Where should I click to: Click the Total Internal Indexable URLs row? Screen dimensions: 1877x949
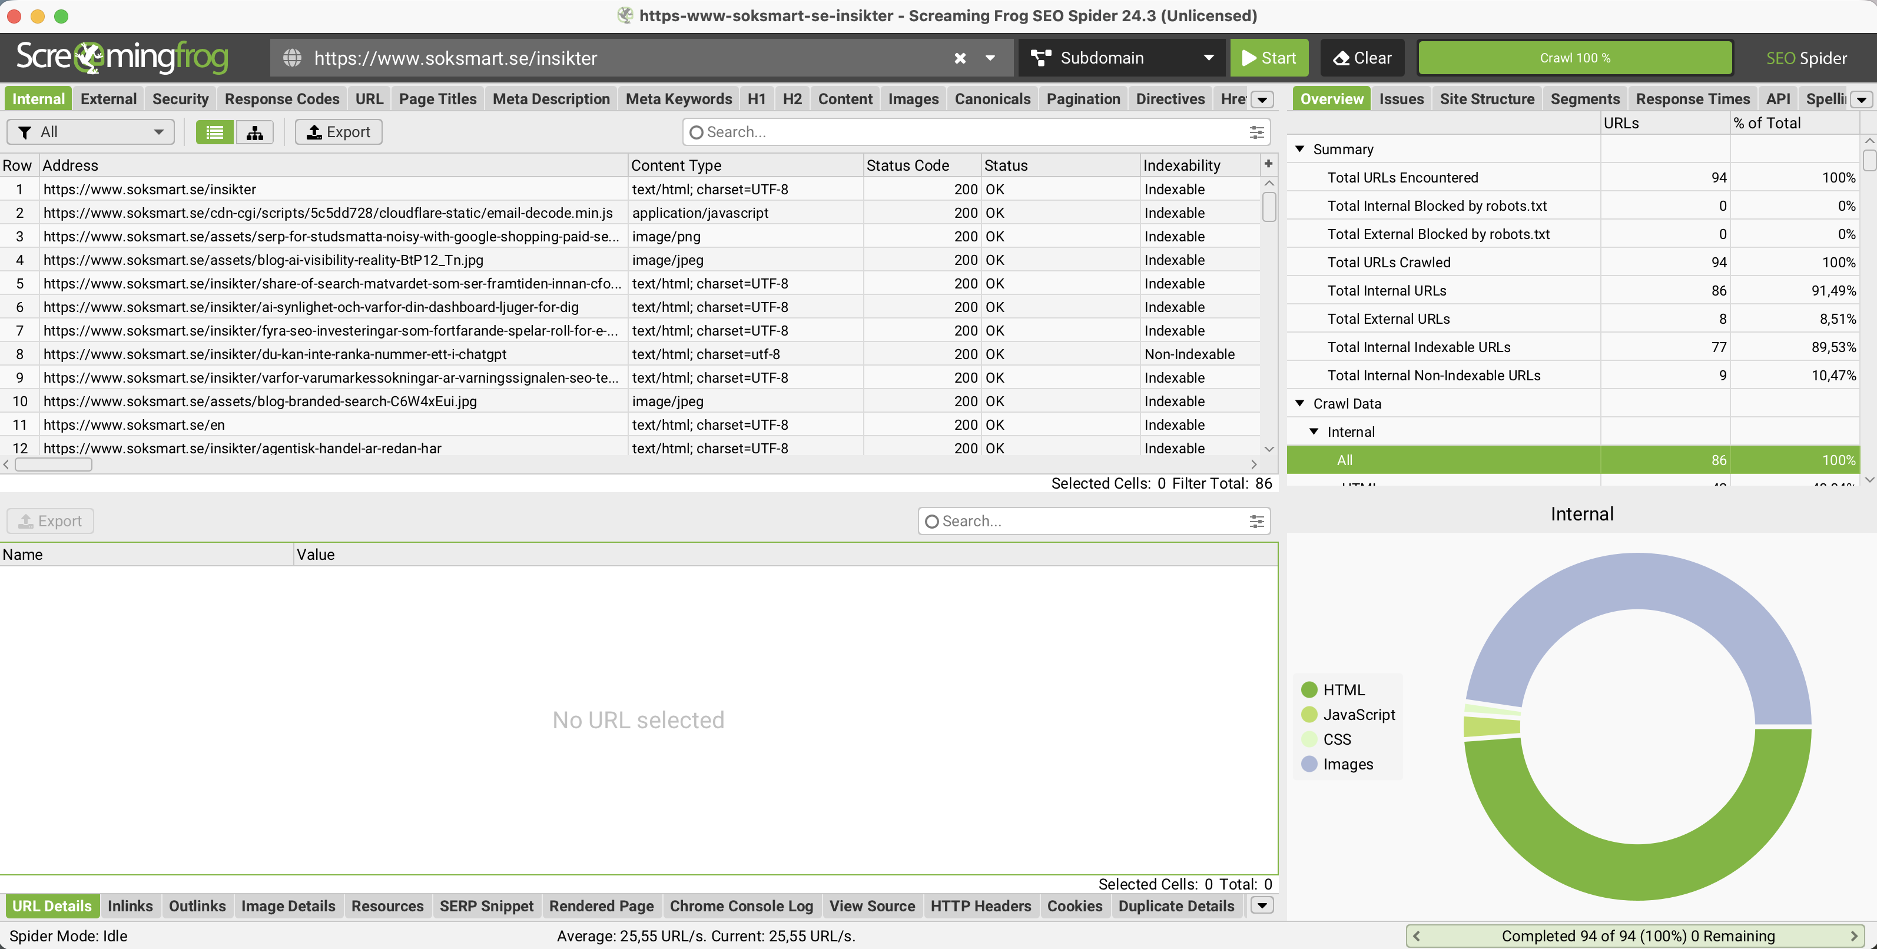[x=1573, y=347]
